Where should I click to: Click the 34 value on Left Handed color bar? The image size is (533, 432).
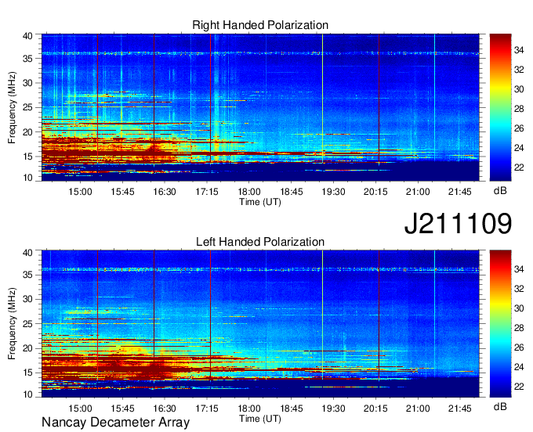tap(519, 269)
